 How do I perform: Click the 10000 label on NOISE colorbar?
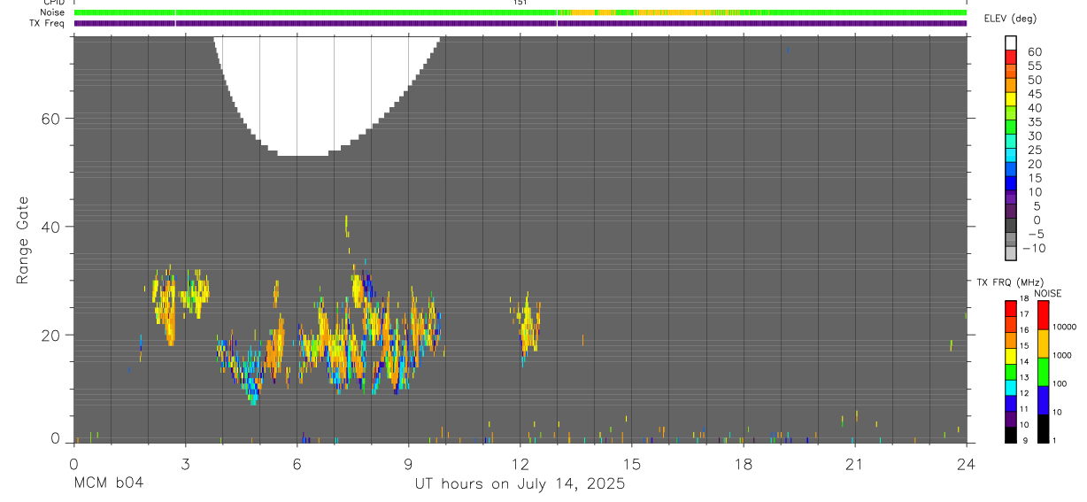1067,328
